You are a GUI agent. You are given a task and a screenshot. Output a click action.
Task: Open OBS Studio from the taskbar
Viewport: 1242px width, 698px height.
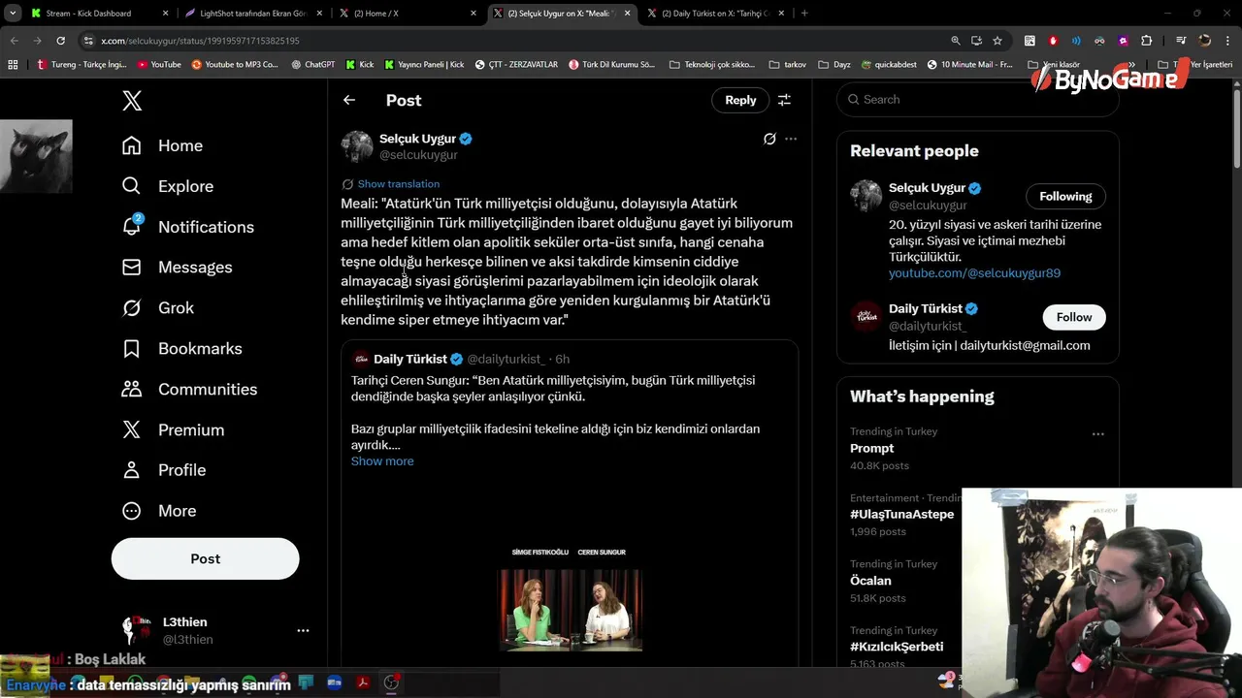point(391,682)
